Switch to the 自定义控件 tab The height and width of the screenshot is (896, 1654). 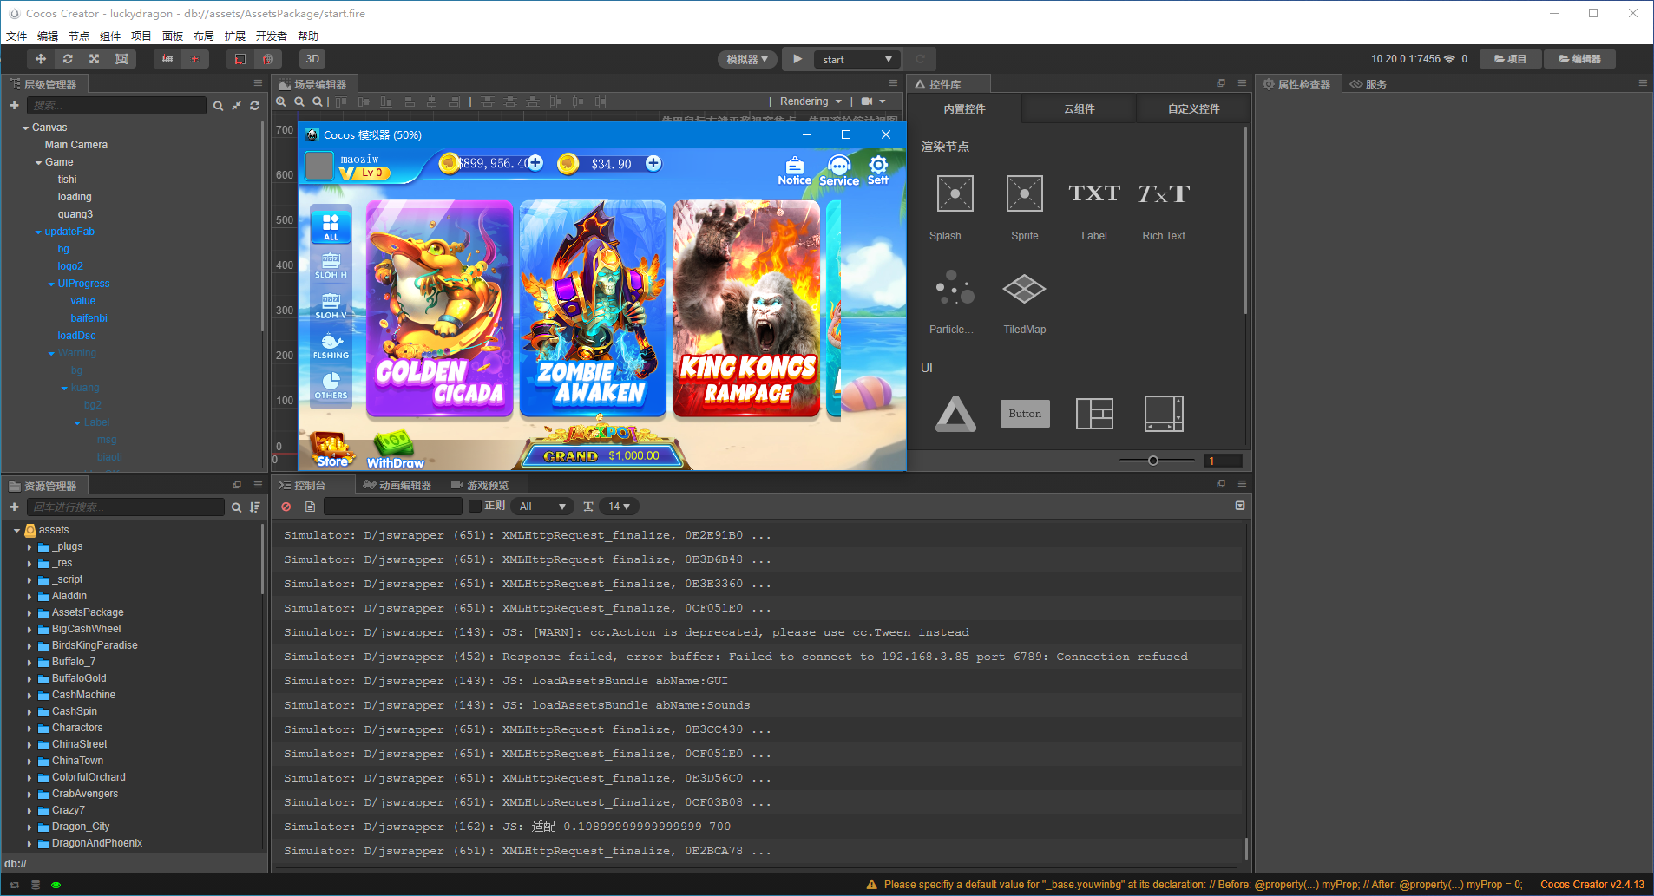click(x=1194, y=109)
